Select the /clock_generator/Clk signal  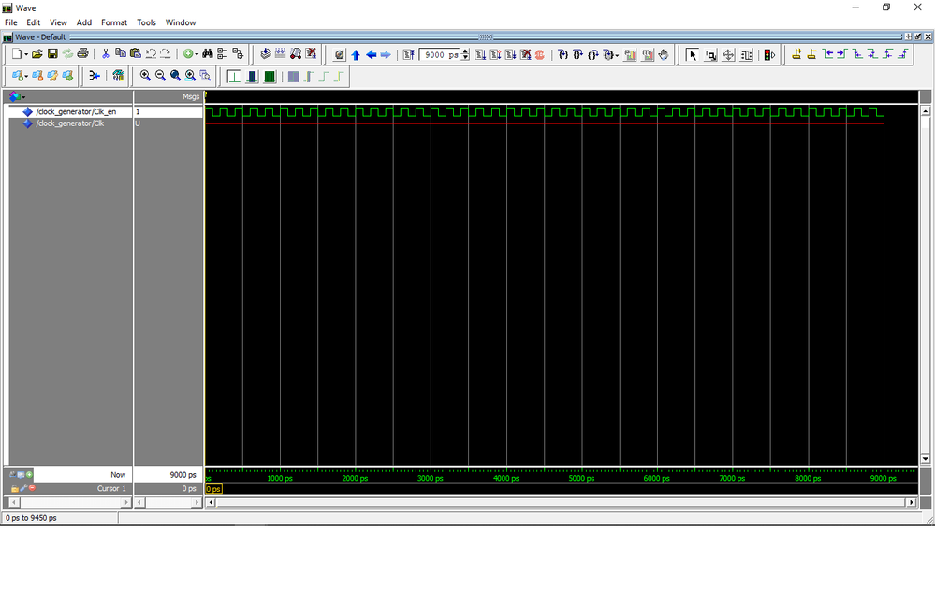click(x=69, y=123)
